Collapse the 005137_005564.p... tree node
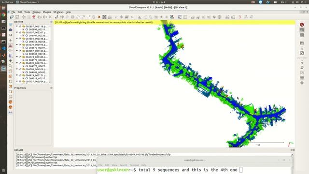Image resolution: width=309 pixels, height=174 pixels. tap(17, 82)
